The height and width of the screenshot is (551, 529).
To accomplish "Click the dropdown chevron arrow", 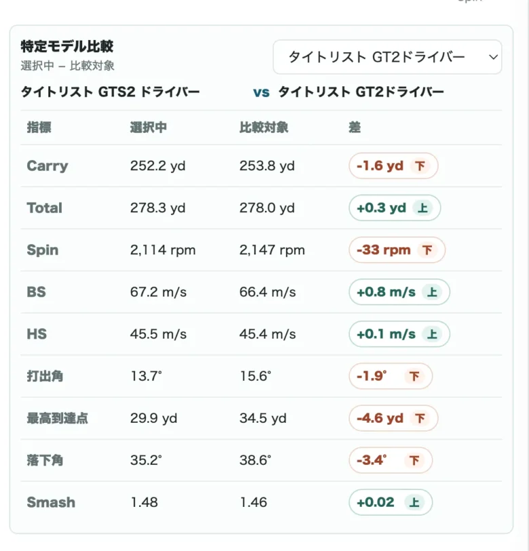I will pyautogui.click(x=493, y=57).
